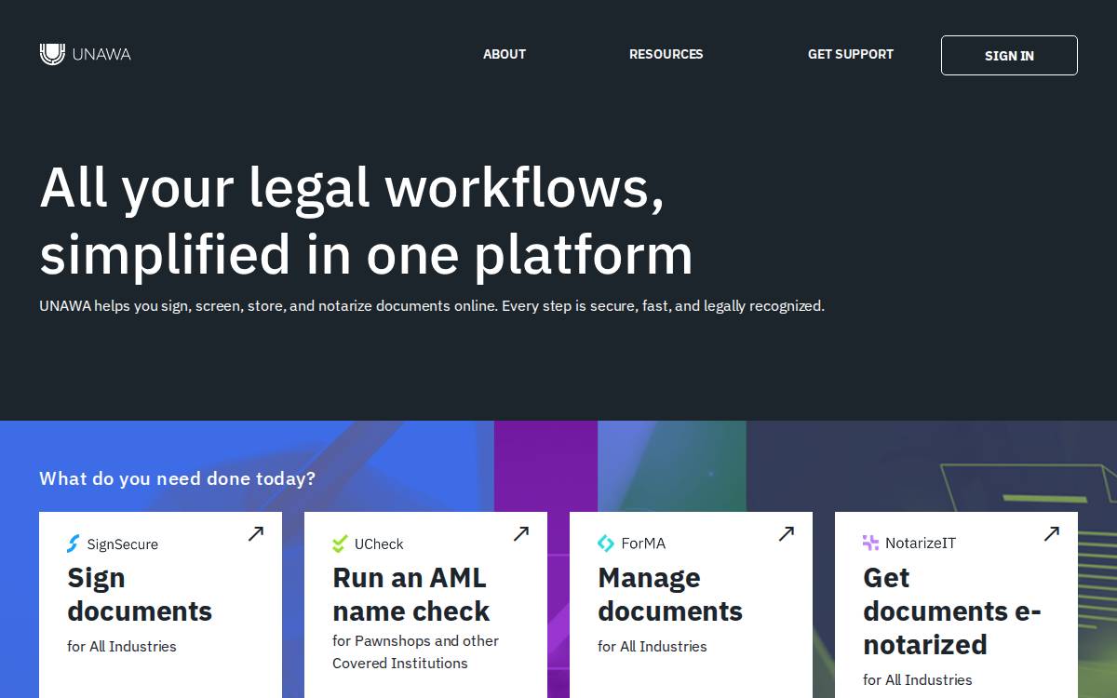Click the UNAWA wordmark text in header

point(101,54)
